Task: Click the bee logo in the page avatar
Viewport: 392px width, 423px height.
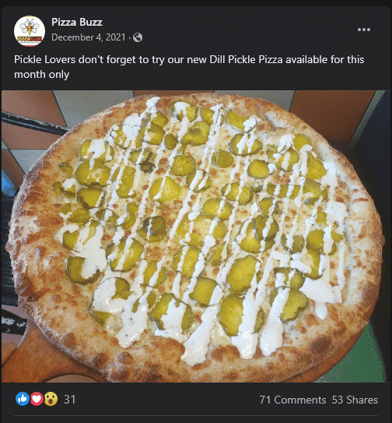Action: click(x=30, y=26)
